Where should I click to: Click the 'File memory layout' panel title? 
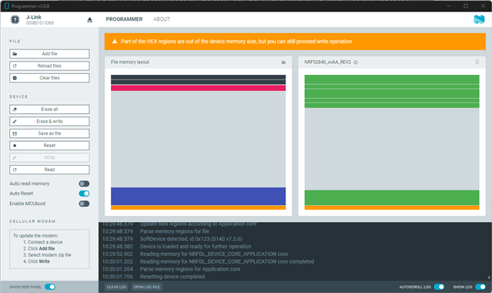(130, 62)
